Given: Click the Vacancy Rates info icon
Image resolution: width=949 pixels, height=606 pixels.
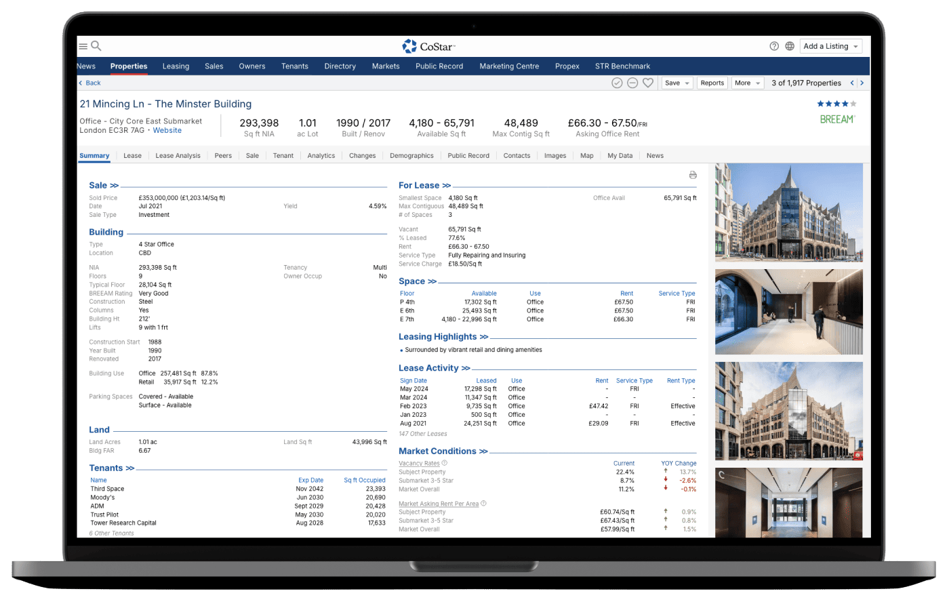Looking at the screenshot, I should (445, 463).
